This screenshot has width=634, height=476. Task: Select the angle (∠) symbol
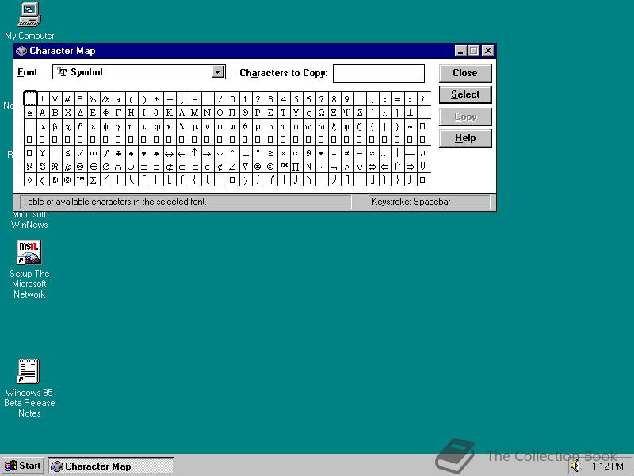pyautogui.click(x=232, y=167)
